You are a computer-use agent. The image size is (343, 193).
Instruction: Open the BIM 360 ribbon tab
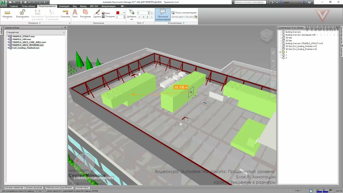[x=94, y=6]
